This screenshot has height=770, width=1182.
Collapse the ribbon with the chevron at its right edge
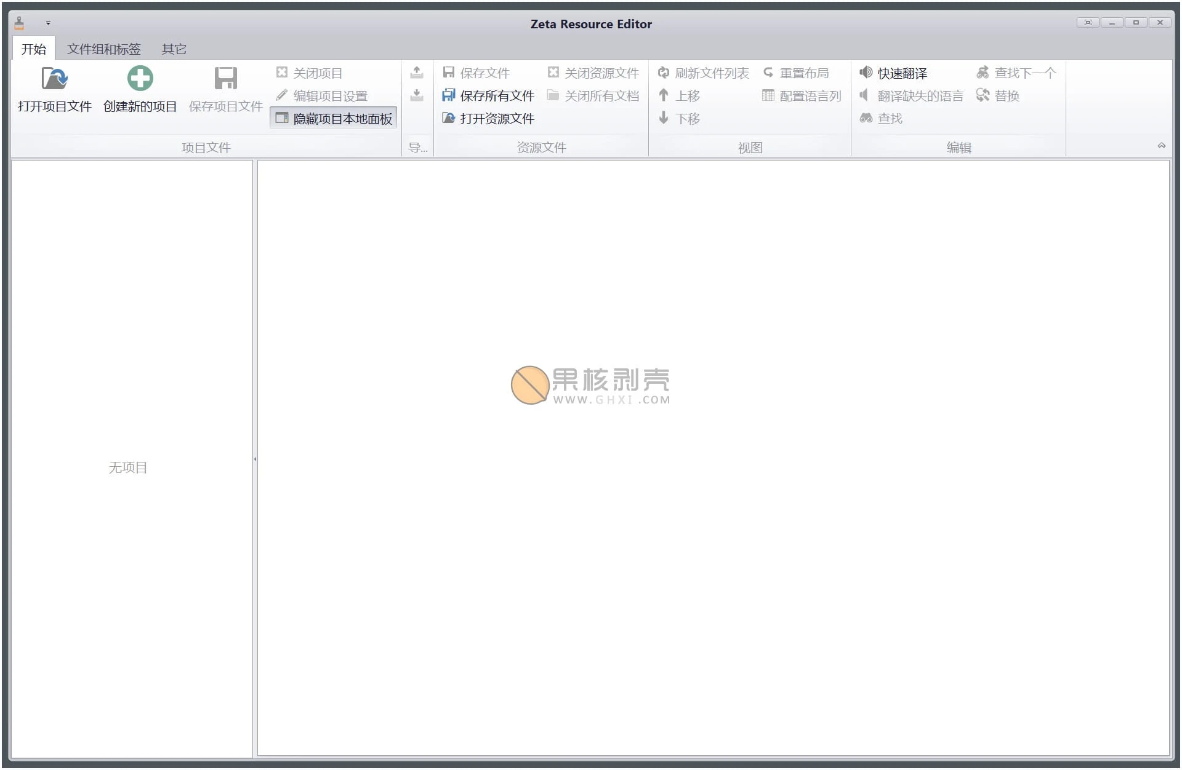click(1161, 146)
